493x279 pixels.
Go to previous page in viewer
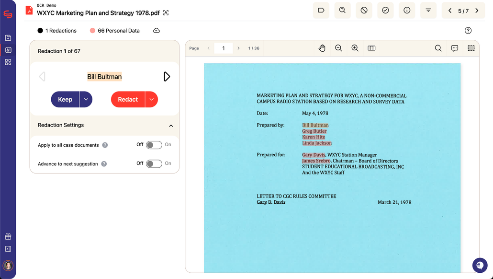[209, 48]
